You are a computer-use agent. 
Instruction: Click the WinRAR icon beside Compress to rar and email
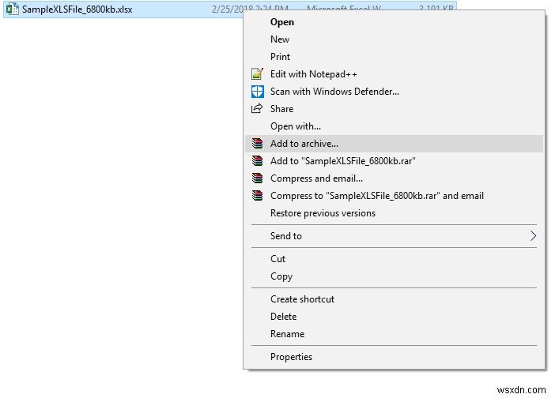coord(256,196)
